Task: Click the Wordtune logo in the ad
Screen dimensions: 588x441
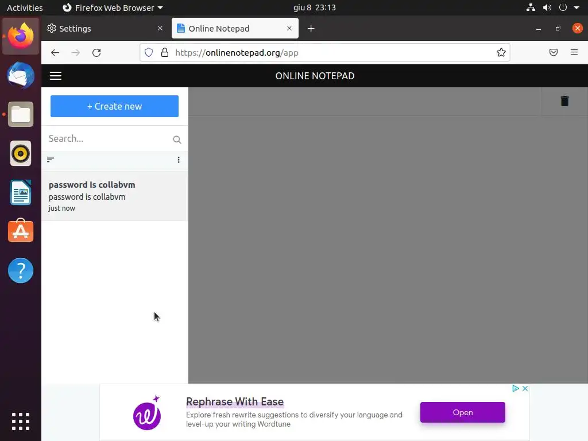Action: tap(147, 413)
